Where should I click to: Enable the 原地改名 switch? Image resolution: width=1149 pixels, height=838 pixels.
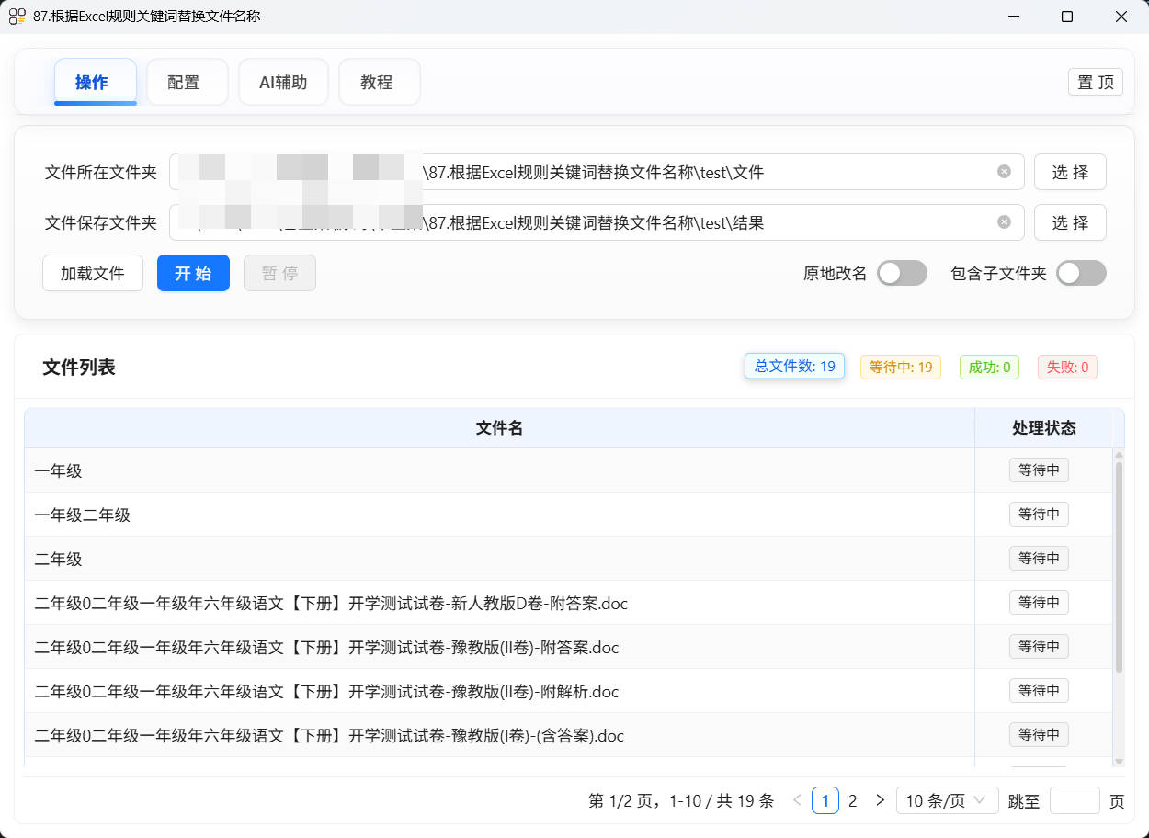902,273
